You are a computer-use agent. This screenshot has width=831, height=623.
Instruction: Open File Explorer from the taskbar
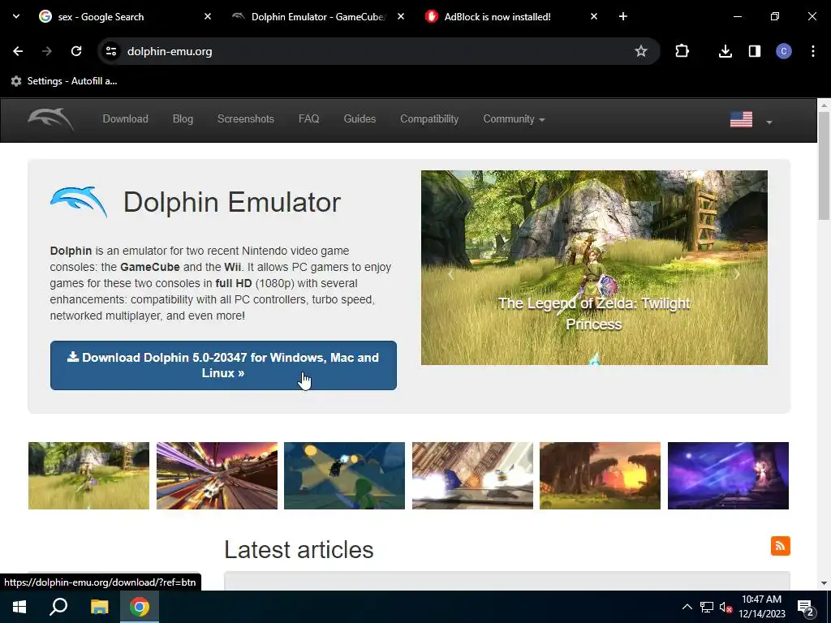[x=99, y=607]
